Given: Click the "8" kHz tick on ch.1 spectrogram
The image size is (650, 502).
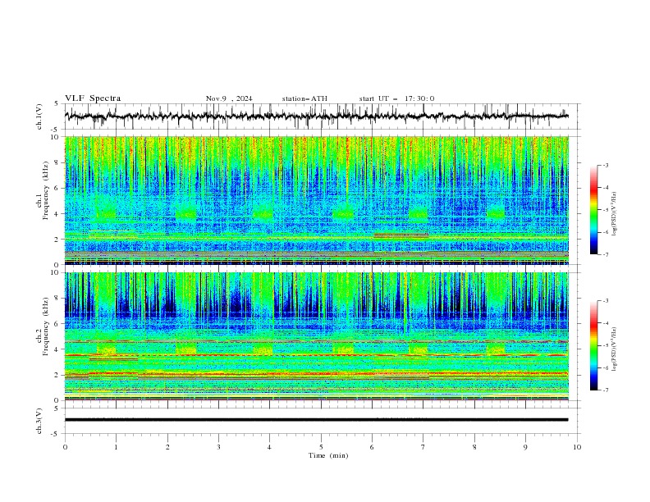Looking at the screenshot, I should point(57,162).
